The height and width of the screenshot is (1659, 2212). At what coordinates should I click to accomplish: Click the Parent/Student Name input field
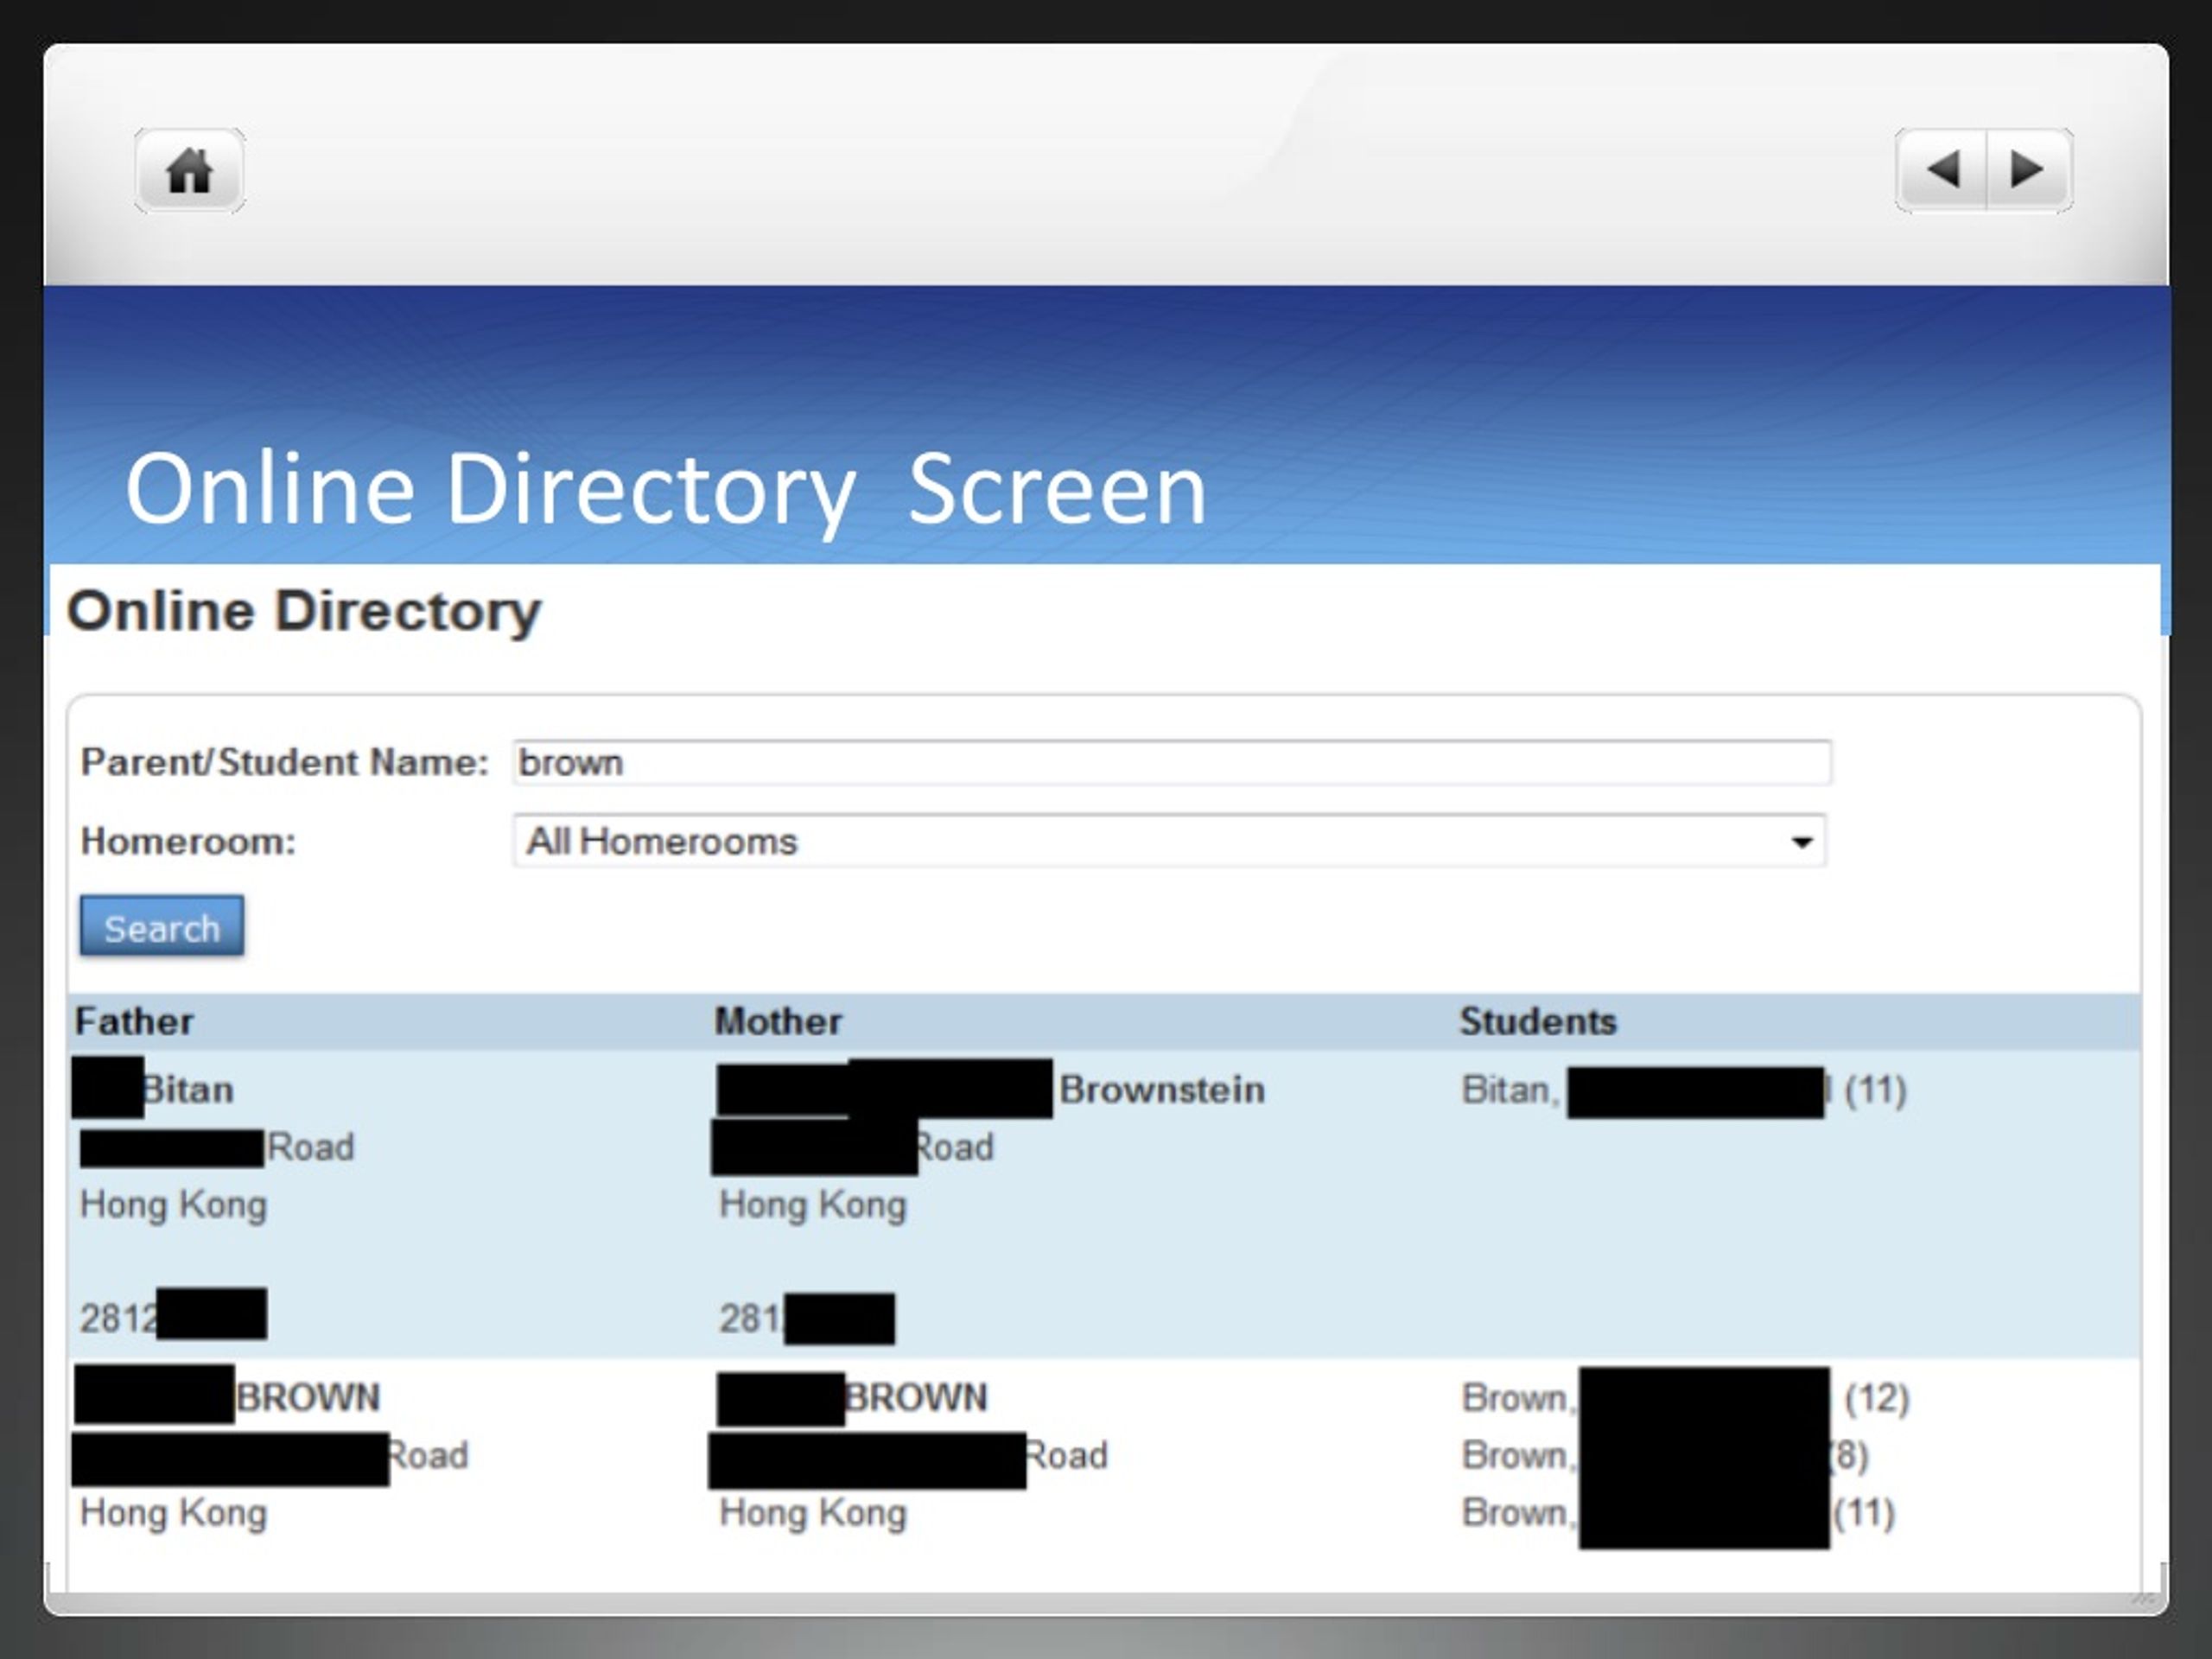pyautogui.click(x=1172, y=762)
